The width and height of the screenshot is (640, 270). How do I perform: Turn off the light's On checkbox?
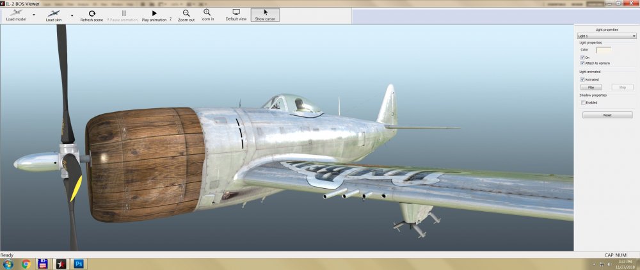[x=582, y=58]
